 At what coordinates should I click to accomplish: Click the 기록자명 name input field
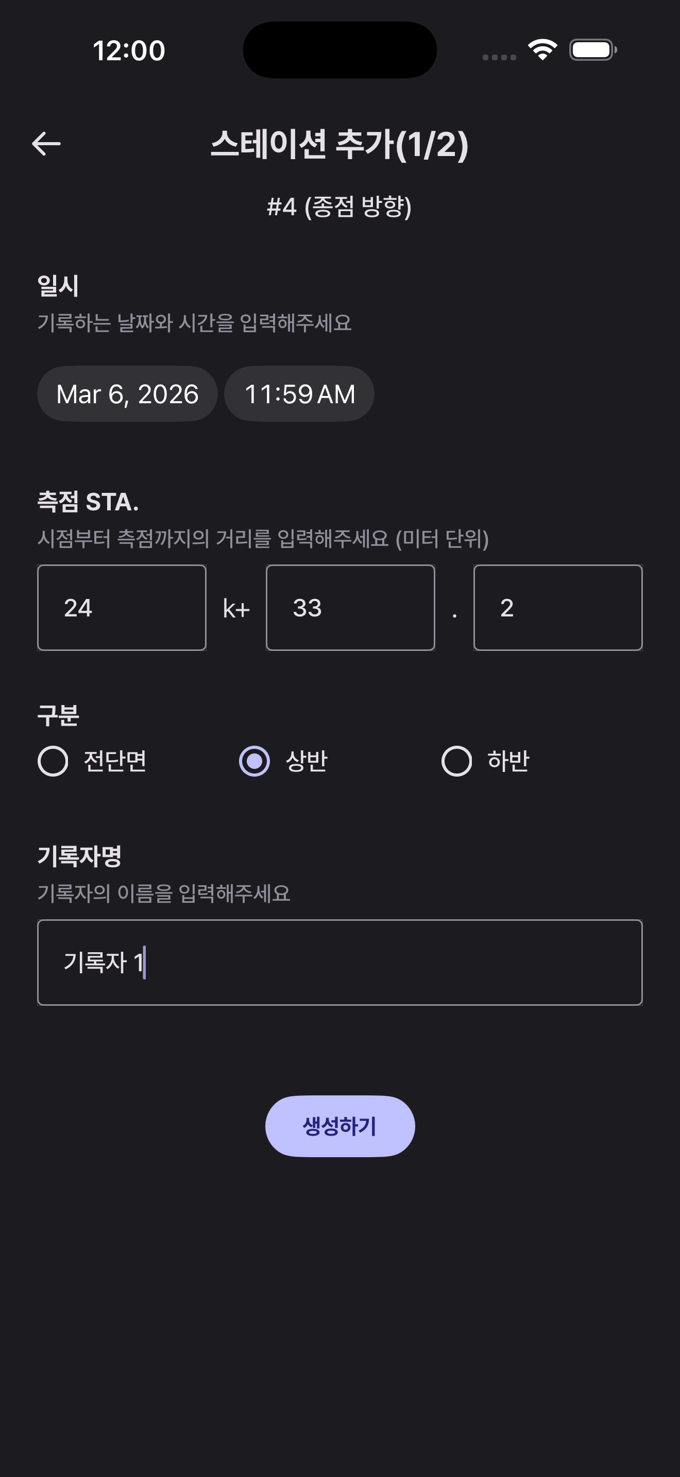pos(339,962)
